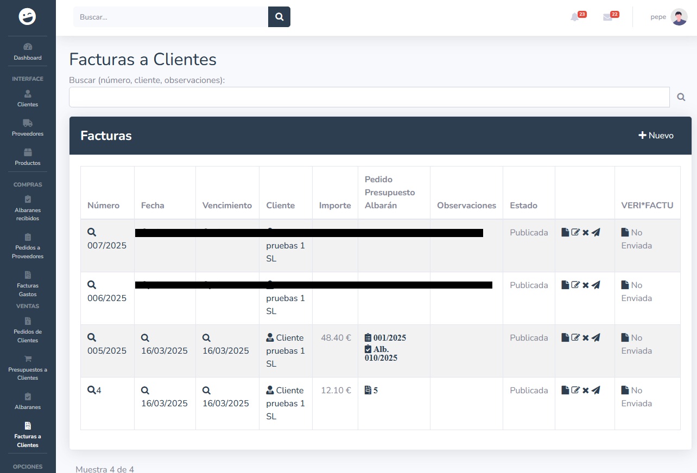Click the search icon next to the invoice filter field
Screen dimensions: 697x473
coord(681,97)
